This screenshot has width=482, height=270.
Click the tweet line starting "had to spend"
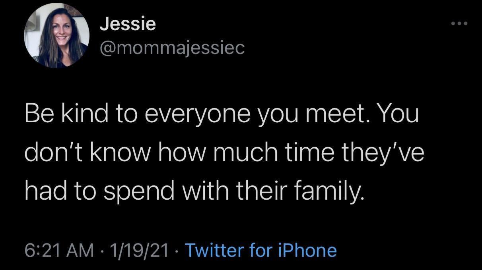194,192
